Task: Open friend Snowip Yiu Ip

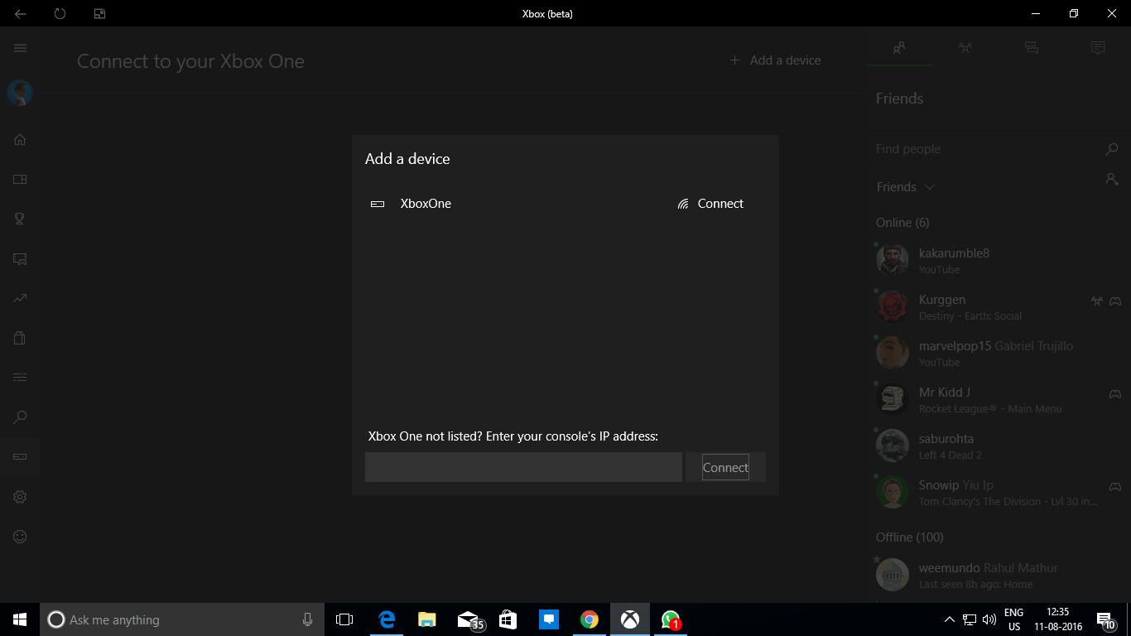Action: click(x=999, y=492)
